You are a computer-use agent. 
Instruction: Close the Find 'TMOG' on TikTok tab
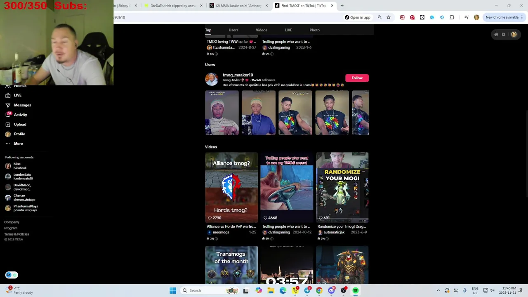pos(332,6)
